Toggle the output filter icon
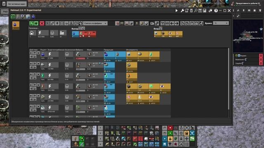Image resolution: width=264 pixels, height=148 pixels. [80, 28]
